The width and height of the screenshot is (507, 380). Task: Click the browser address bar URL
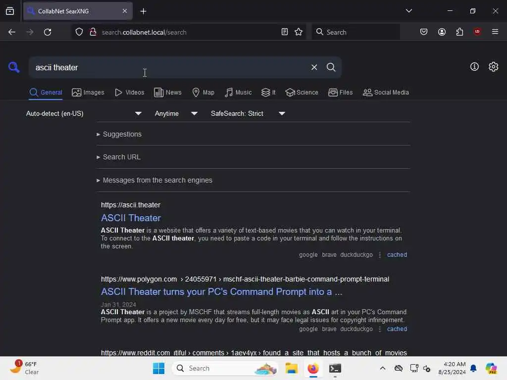point(144,32)
